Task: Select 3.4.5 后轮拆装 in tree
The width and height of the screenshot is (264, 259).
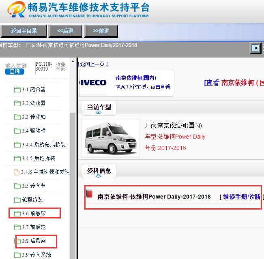Action: click(x=39, y=158)
